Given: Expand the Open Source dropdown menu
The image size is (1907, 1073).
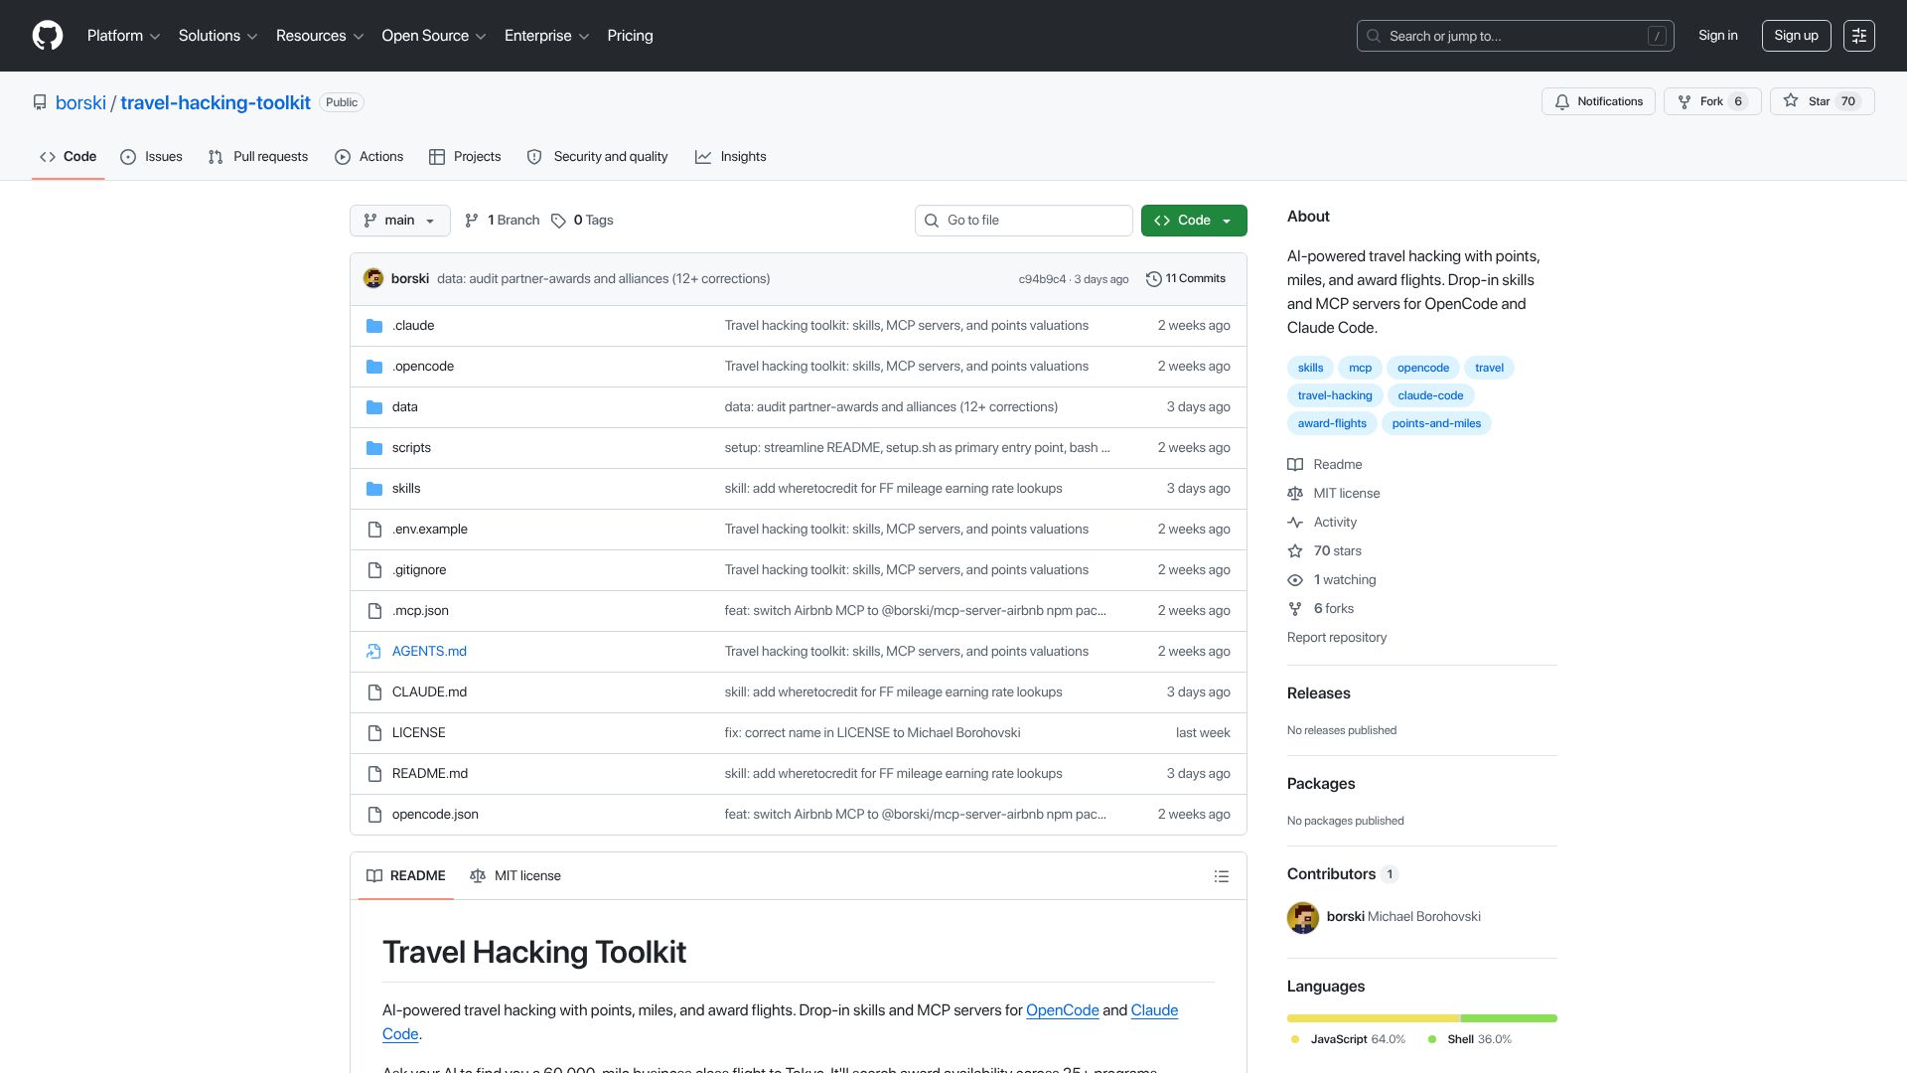Looking at the screenshot, I should [433, 36].
